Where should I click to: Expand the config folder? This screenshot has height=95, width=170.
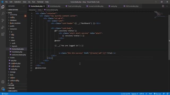(12, 17)
